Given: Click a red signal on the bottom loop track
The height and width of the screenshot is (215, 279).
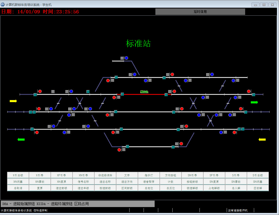Looking at the screenshot, I should coord(119,149).
